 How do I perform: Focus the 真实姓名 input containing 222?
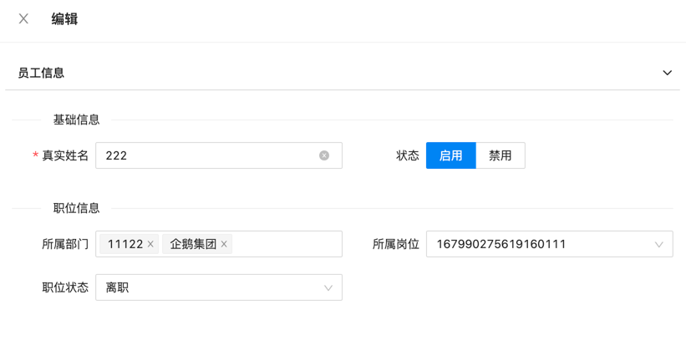[209, 155]
